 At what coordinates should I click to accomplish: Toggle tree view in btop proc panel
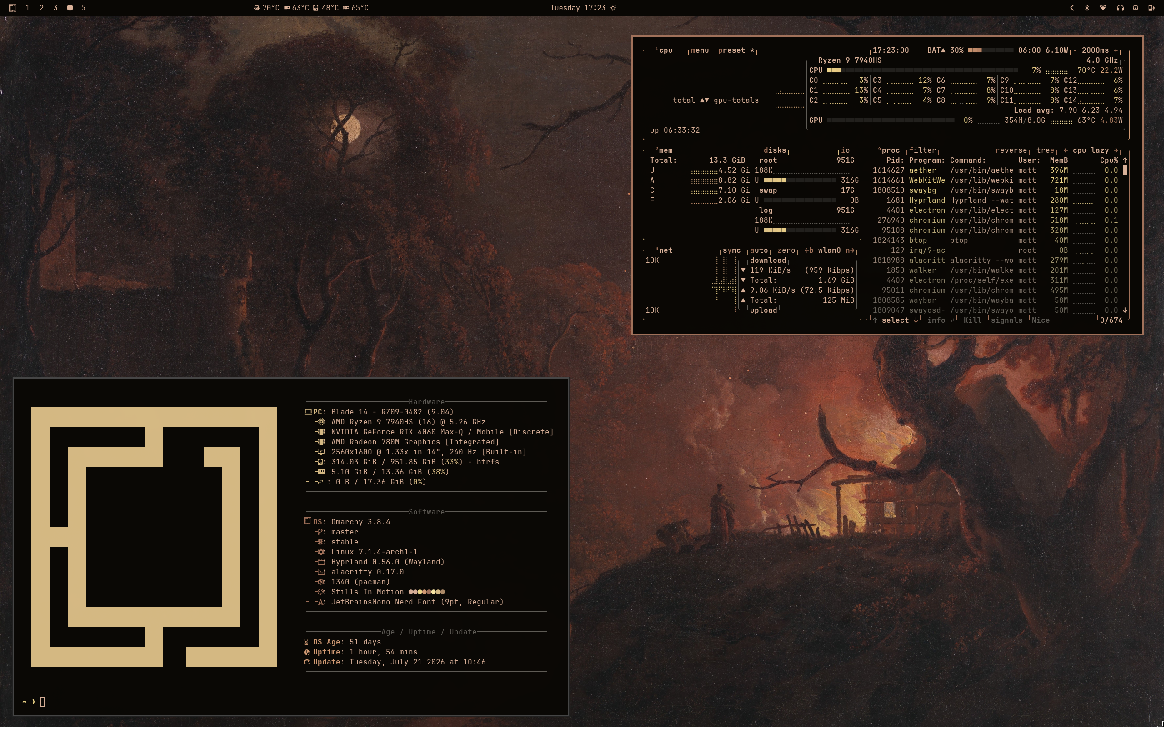coord(1046,150)
